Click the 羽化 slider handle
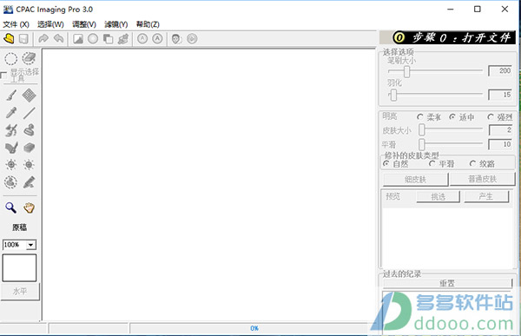521x336 pixels. pyautogui.click(x=393, y=95)
